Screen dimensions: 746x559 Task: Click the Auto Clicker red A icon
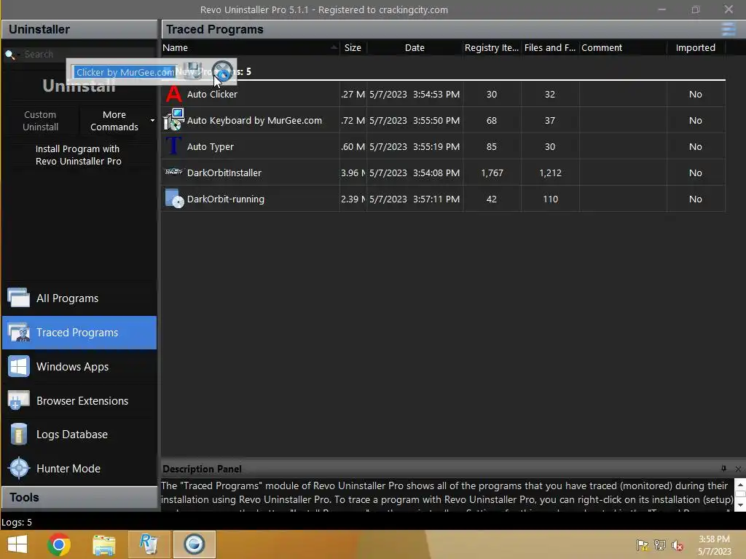point(173,94)
